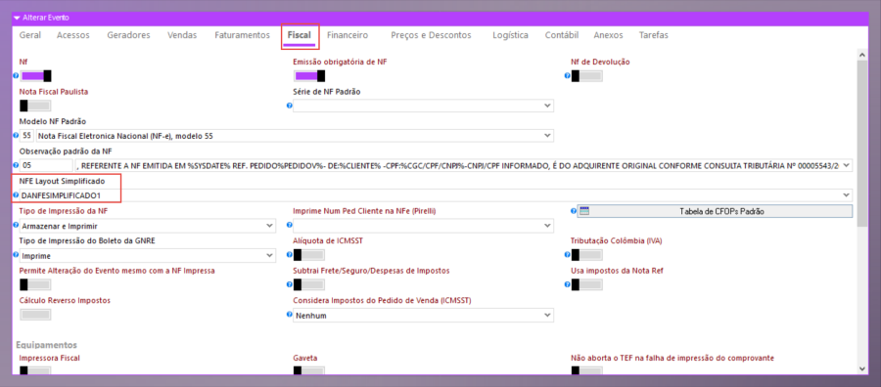Click Tabela de CFOPs Padrão button
This screenshot has height=387, width=881.
click(x=715, y=211)
